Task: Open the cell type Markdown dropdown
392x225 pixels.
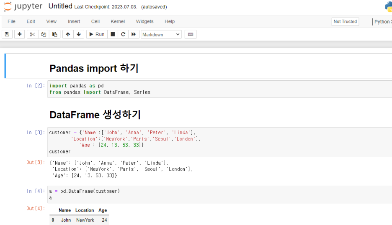Action: click(x=161, y=34)
